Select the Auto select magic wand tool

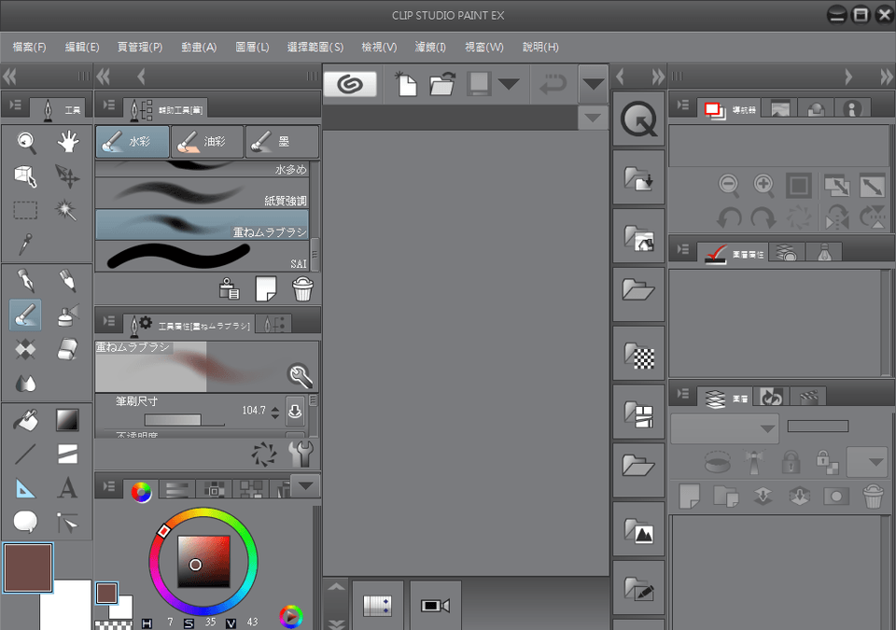pos(66,210)
